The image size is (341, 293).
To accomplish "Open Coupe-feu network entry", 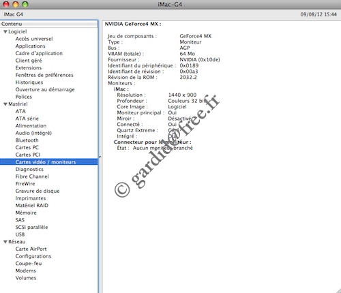I will 29,264.
